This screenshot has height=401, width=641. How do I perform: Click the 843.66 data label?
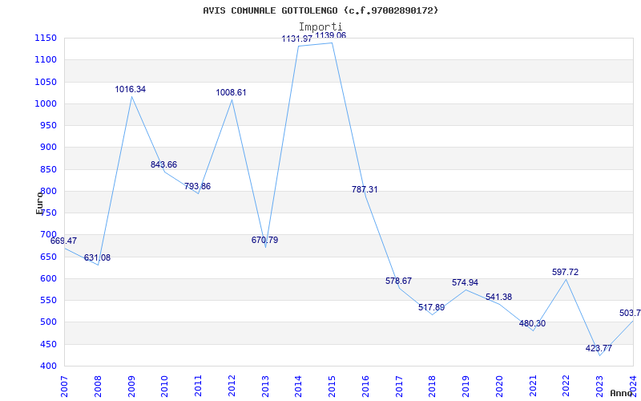point(163,164)
